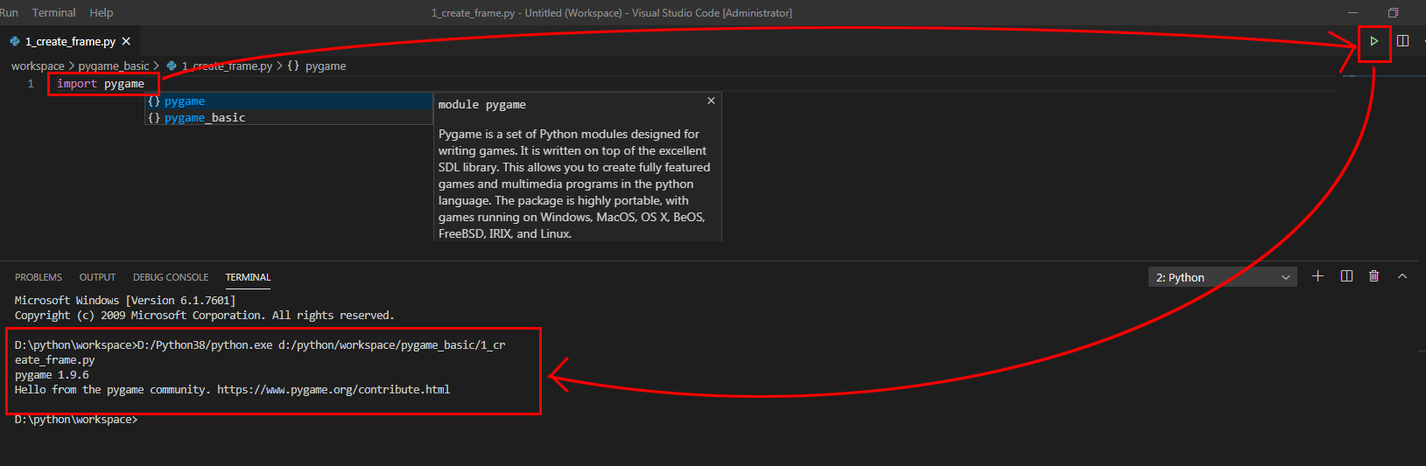This screenshot has width=1426, height=466.
Task: Click the pygame symbol in breadcrumb
Action: pyautogui.click(x=317, y=66)
